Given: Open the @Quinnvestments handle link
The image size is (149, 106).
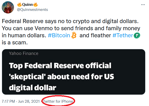Looking at the screenshot, I should 32,10.
